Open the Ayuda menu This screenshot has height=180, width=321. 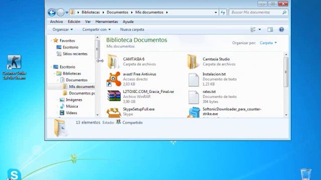click(128, 21)
